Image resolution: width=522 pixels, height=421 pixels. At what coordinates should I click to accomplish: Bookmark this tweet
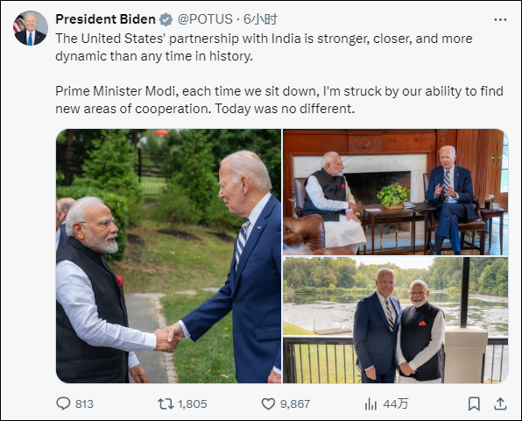pos(474,403)
